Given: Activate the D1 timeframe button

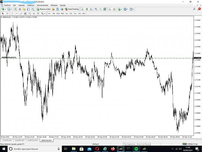Looking at the screenshot, I should (x=75, y=13).
